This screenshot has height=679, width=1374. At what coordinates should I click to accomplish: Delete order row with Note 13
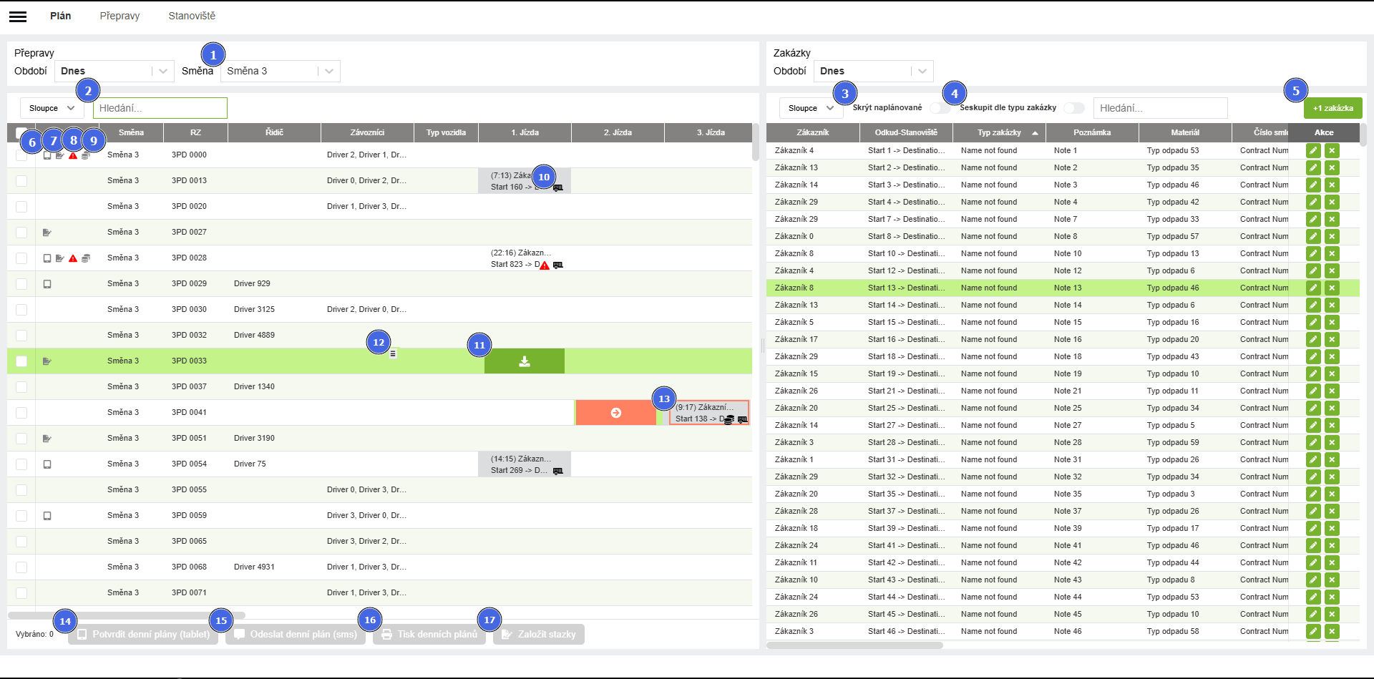point(1331,288)
